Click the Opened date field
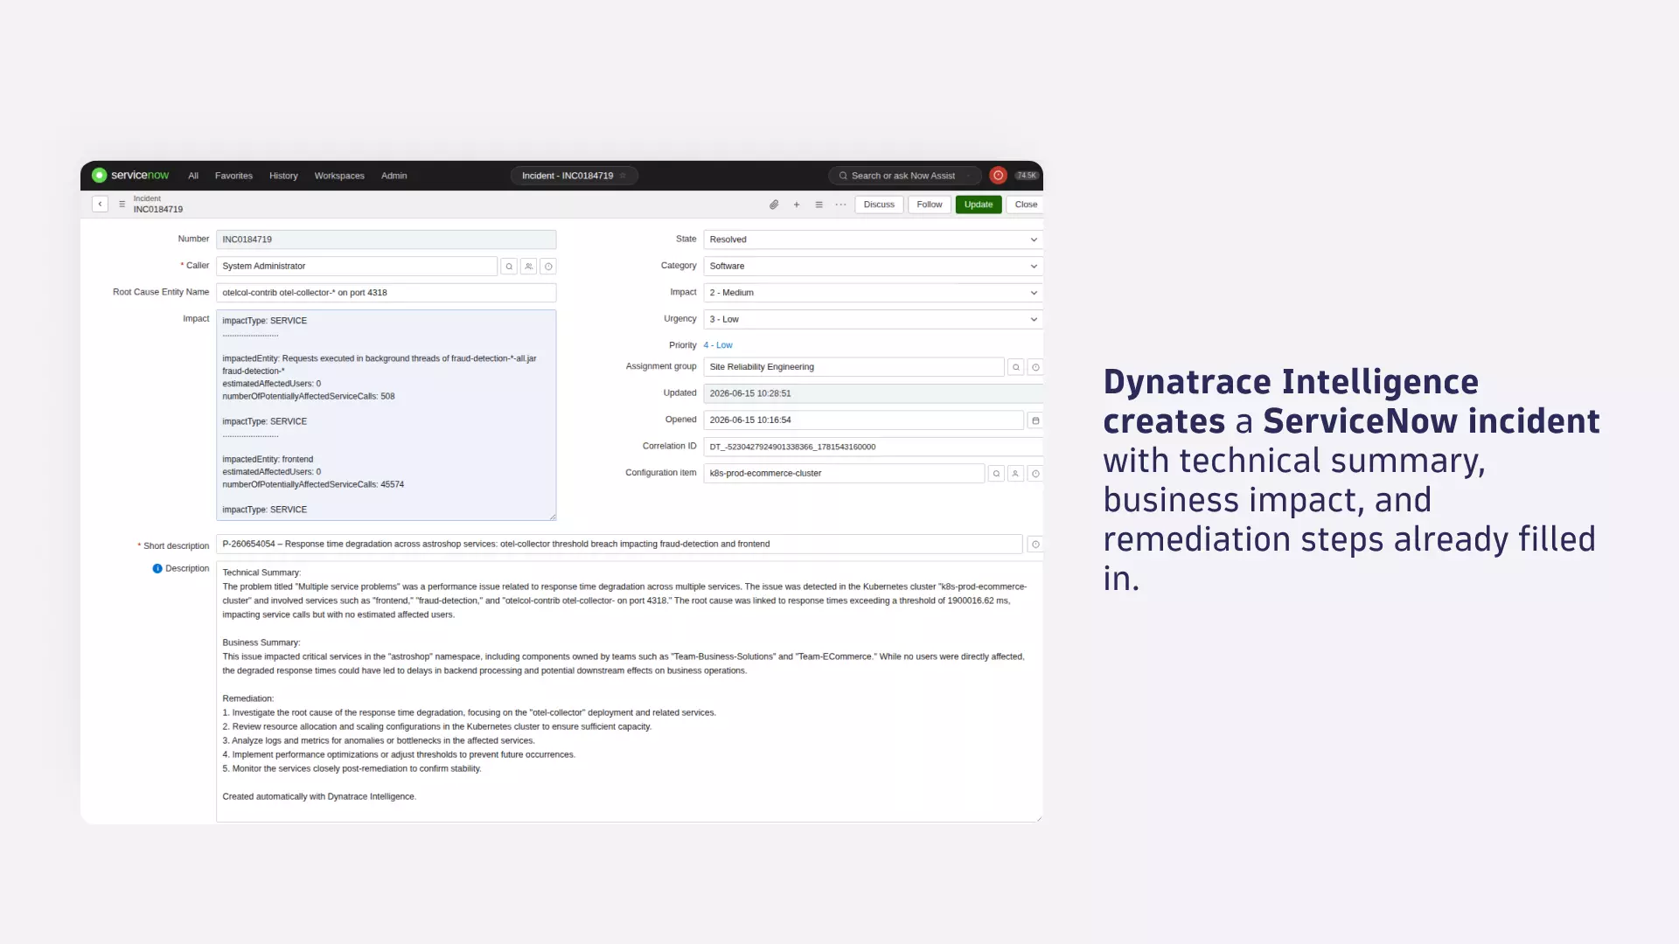The image size is (1679, 944). 863,420
